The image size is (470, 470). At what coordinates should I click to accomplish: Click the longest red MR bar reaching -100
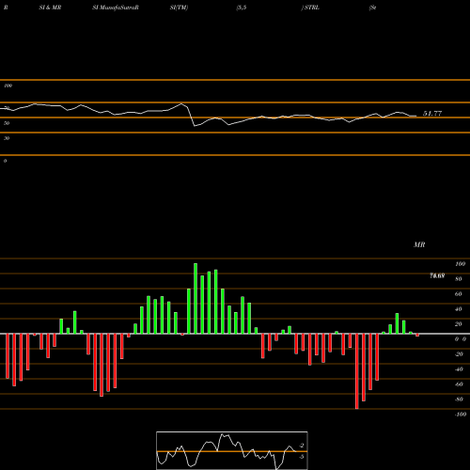[x=357, y=371]
